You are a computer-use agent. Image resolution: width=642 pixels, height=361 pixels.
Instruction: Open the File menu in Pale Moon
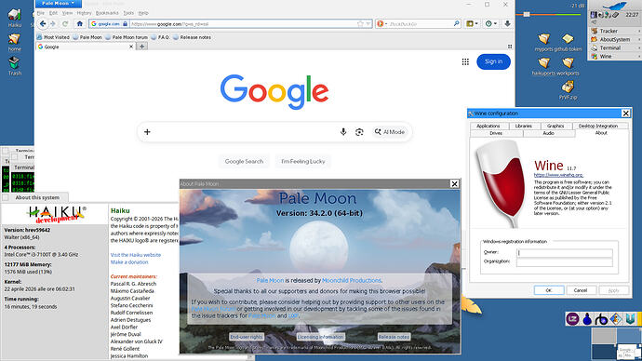coord(41,13)
